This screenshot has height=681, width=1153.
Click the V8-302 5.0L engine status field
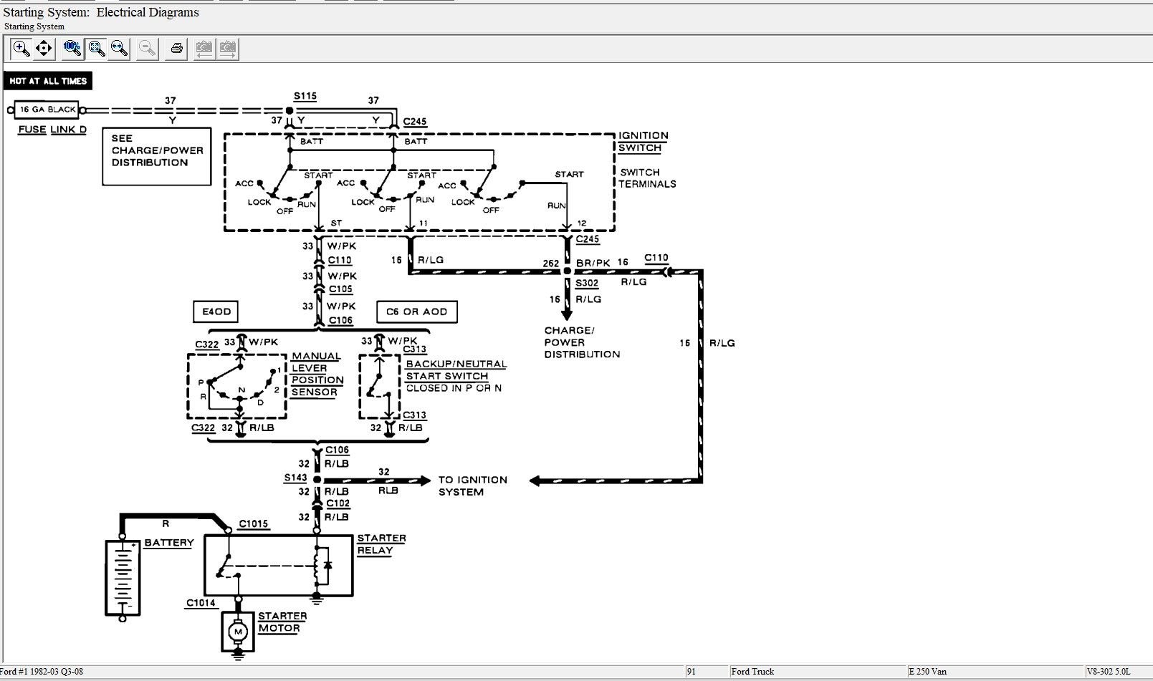coord(1108,672)
